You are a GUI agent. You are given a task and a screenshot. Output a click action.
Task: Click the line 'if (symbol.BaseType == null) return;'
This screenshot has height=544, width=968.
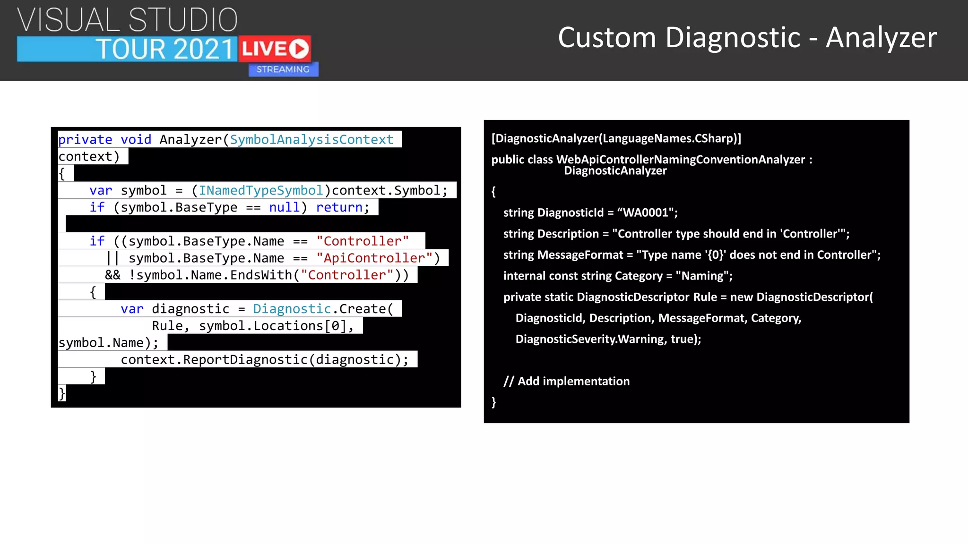230,207
